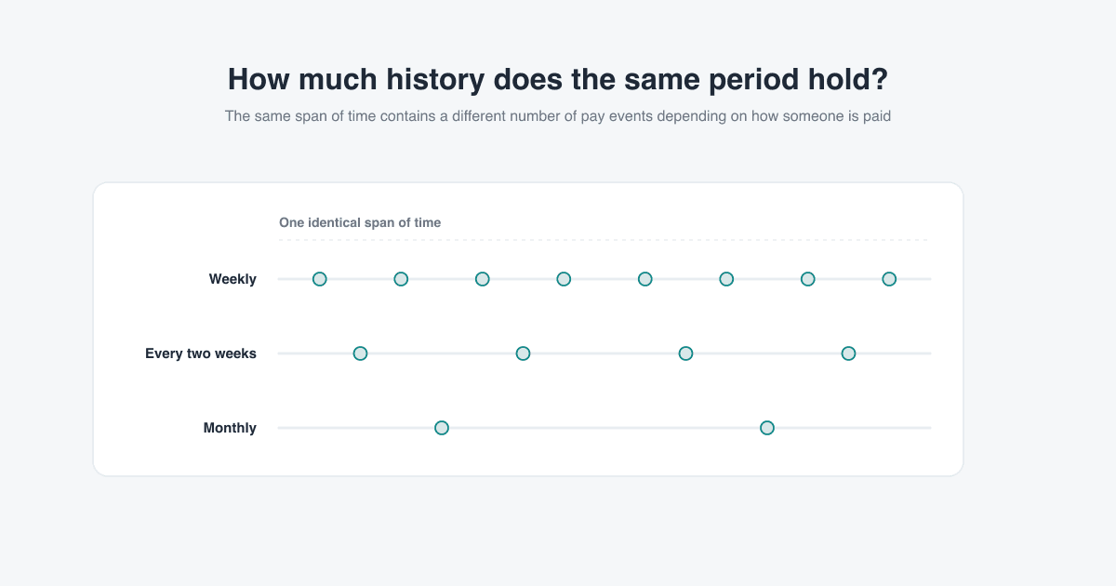The height and width of the screenshot is (586, 1116).
Task: Click the third dot on the Weekly timeline
Action: (x=483, y=279)
